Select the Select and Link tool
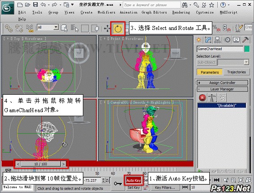254x193 pixels. (x=9, y=28)
